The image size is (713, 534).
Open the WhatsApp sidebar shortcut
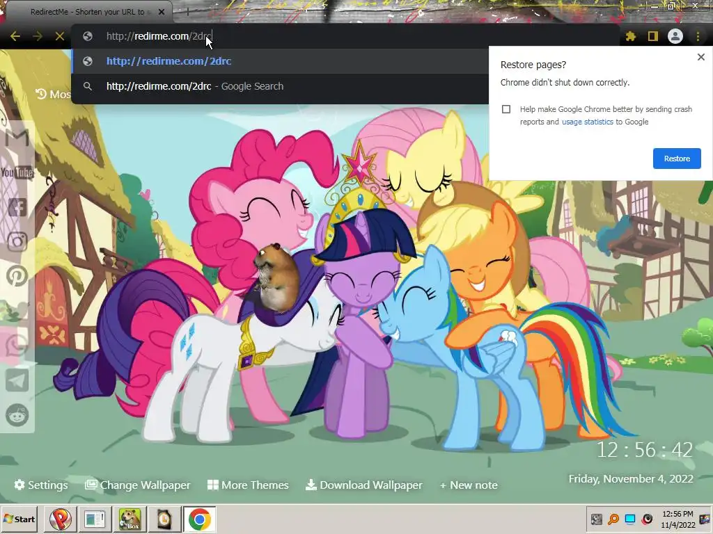17,346
